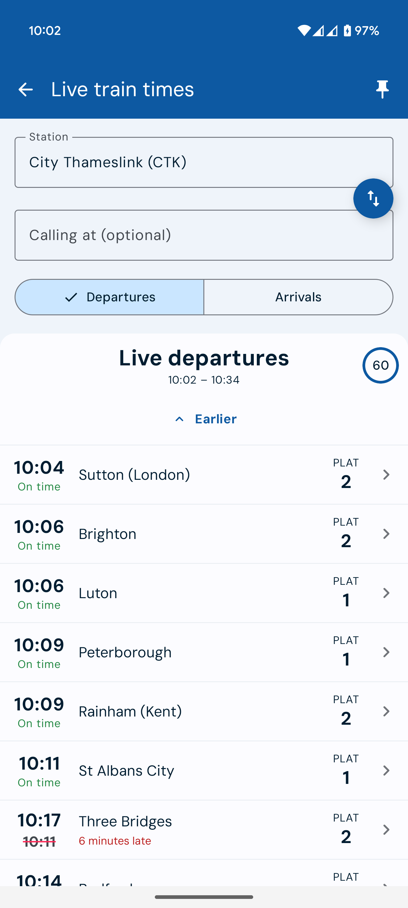This screenshot has width=408, height=908.
Task: Focus the Calling at (optional) field
Action: tap(204, 235)
